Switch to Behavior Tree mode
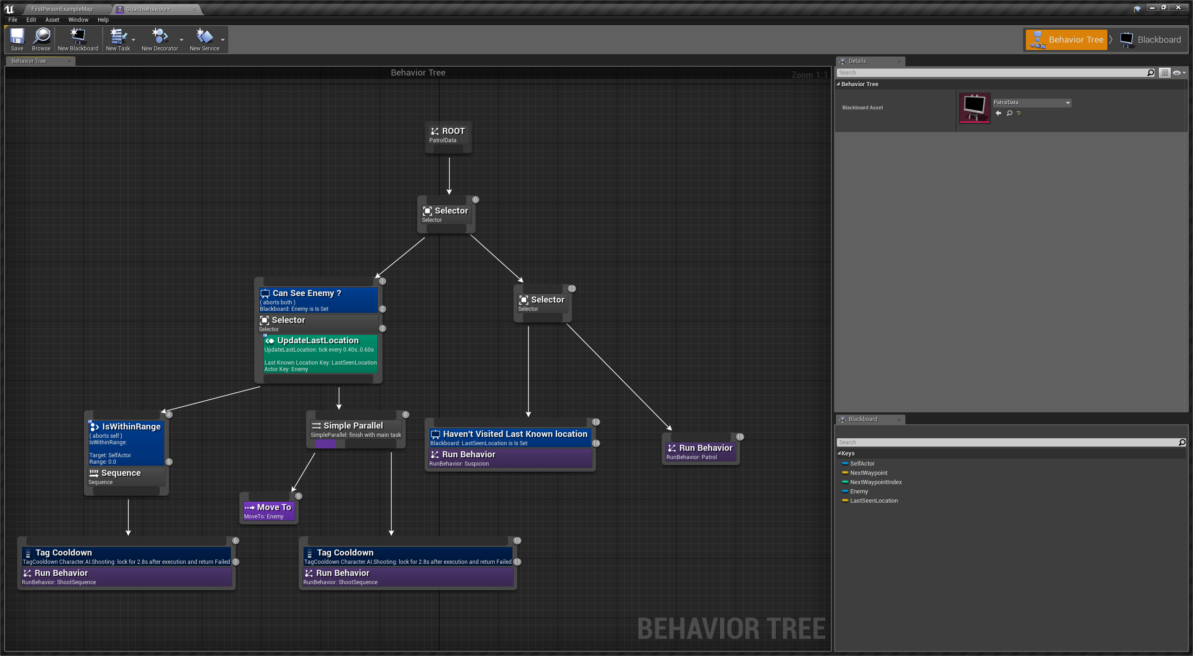Viewport: 1193px width, 656px height. click(1066, 39)
